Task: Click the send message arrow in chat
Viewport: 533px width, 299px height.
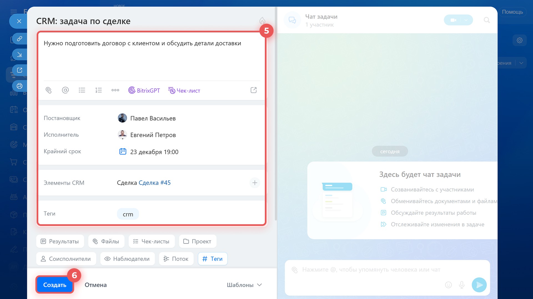Action: tap(479, 285)
